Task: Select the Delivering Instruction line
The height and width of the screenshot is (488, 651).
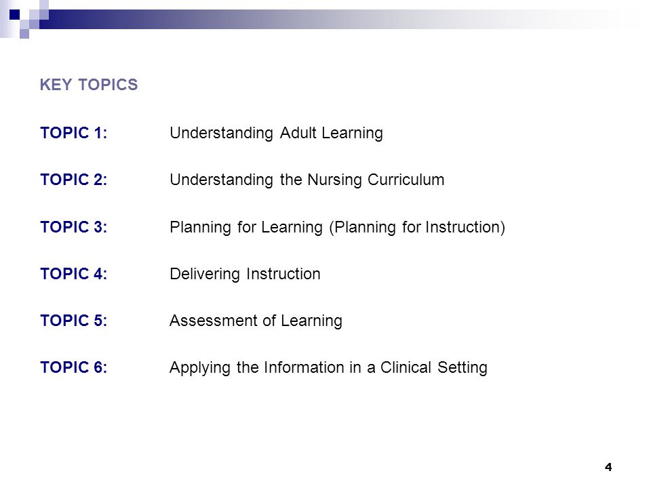Action: pyautogui.click(x=245, y=274)
